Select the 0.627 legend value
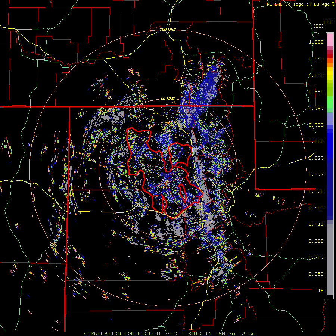The width and height of the screenshot is (336, 336). (x=316, y=158)
